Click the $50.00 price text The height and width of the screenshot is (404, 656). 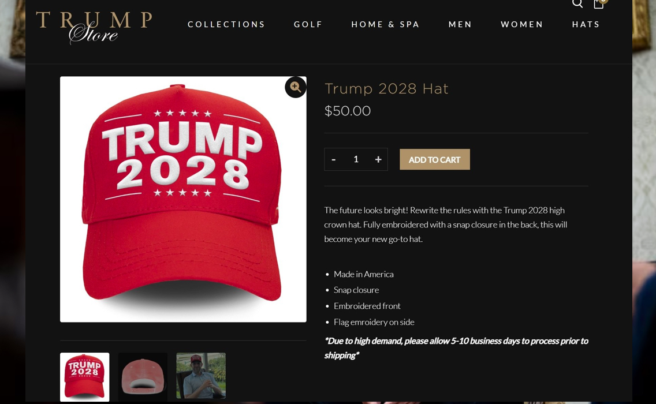pyautogui.click(x=348, y=111)
